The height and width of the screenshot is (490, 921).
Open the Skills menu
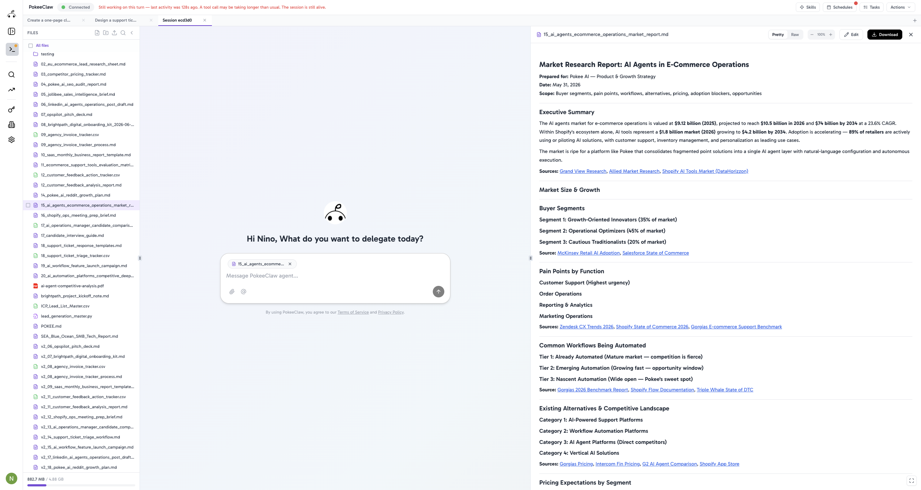808,7
